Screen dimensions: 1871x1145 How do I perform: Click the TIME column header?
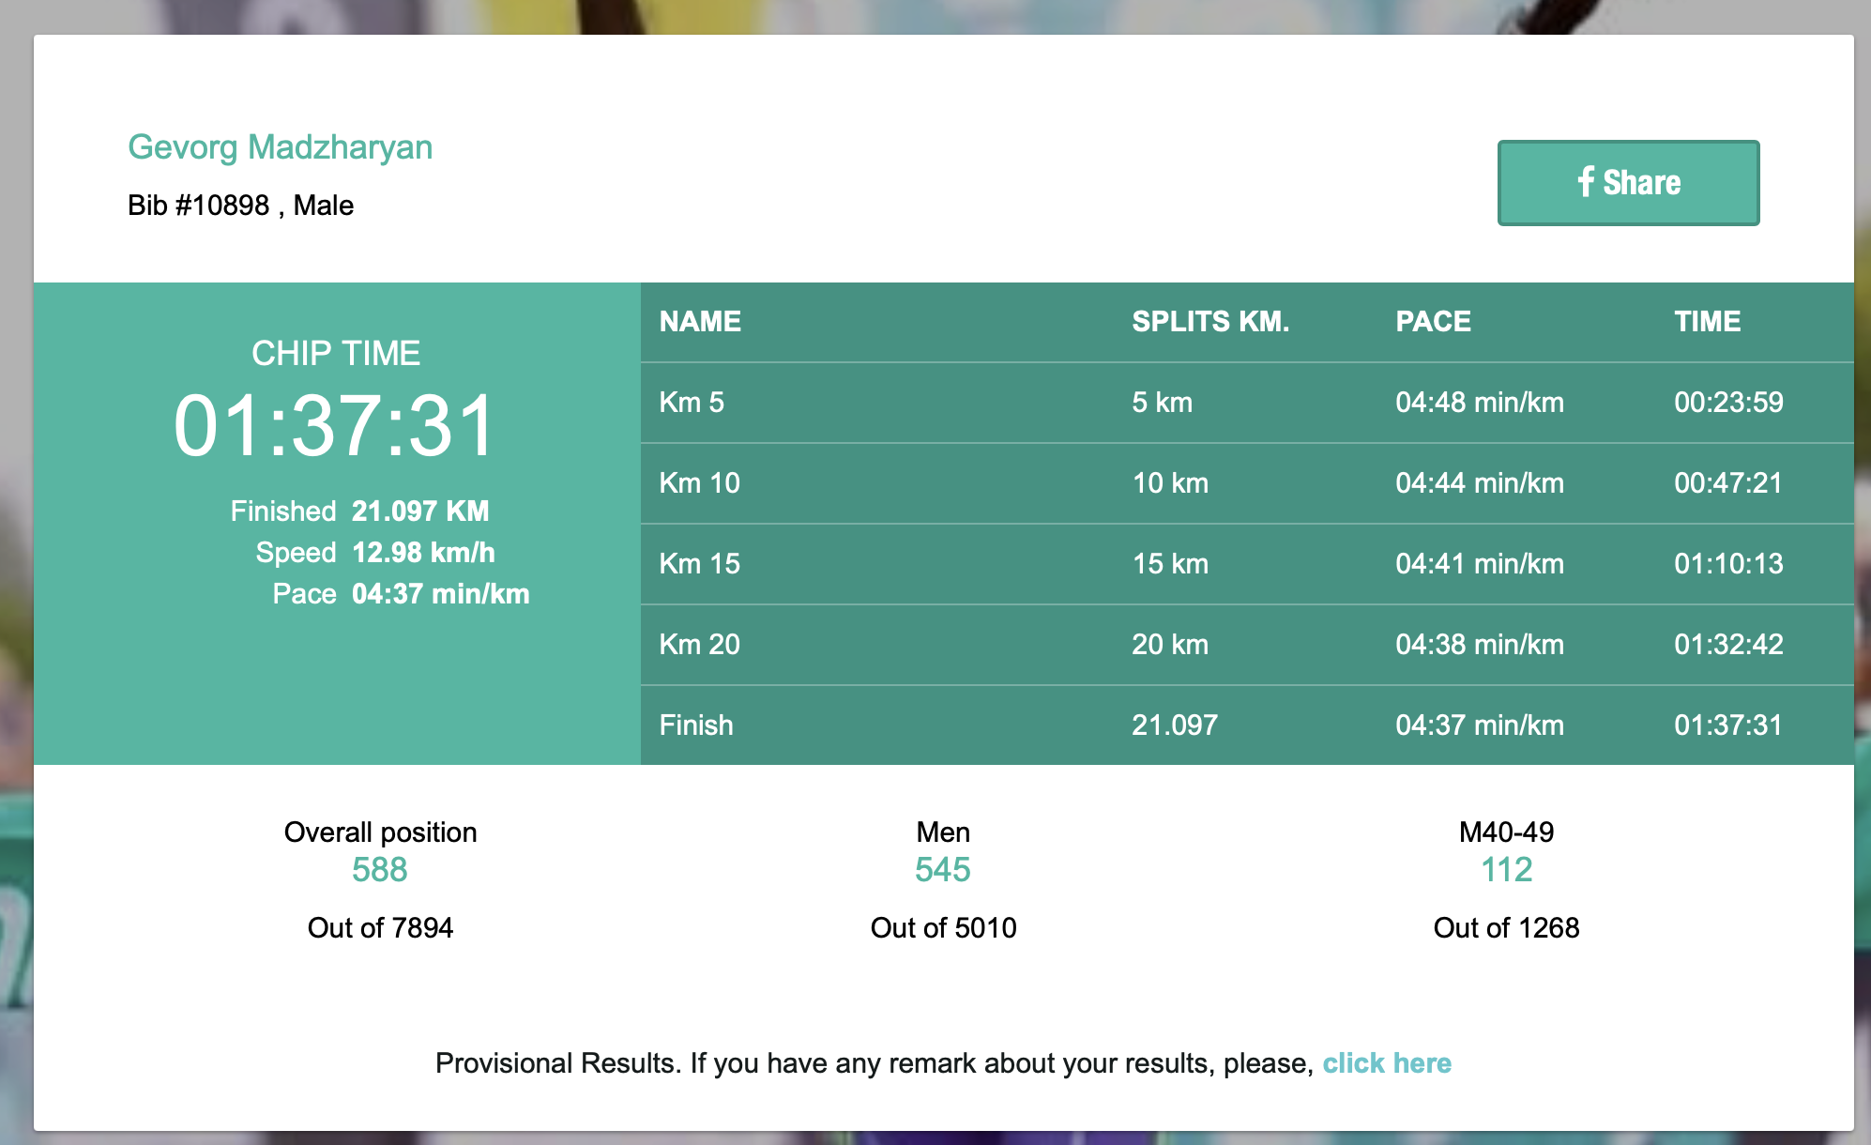point(1707,322)
